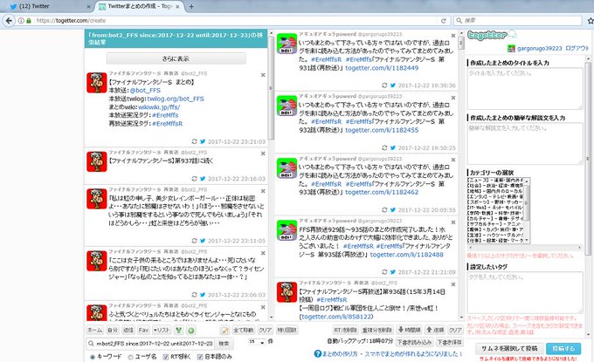
Task: Click retweet icon on the 21:21:09 tweet
Action: click(x=384, y=272)
